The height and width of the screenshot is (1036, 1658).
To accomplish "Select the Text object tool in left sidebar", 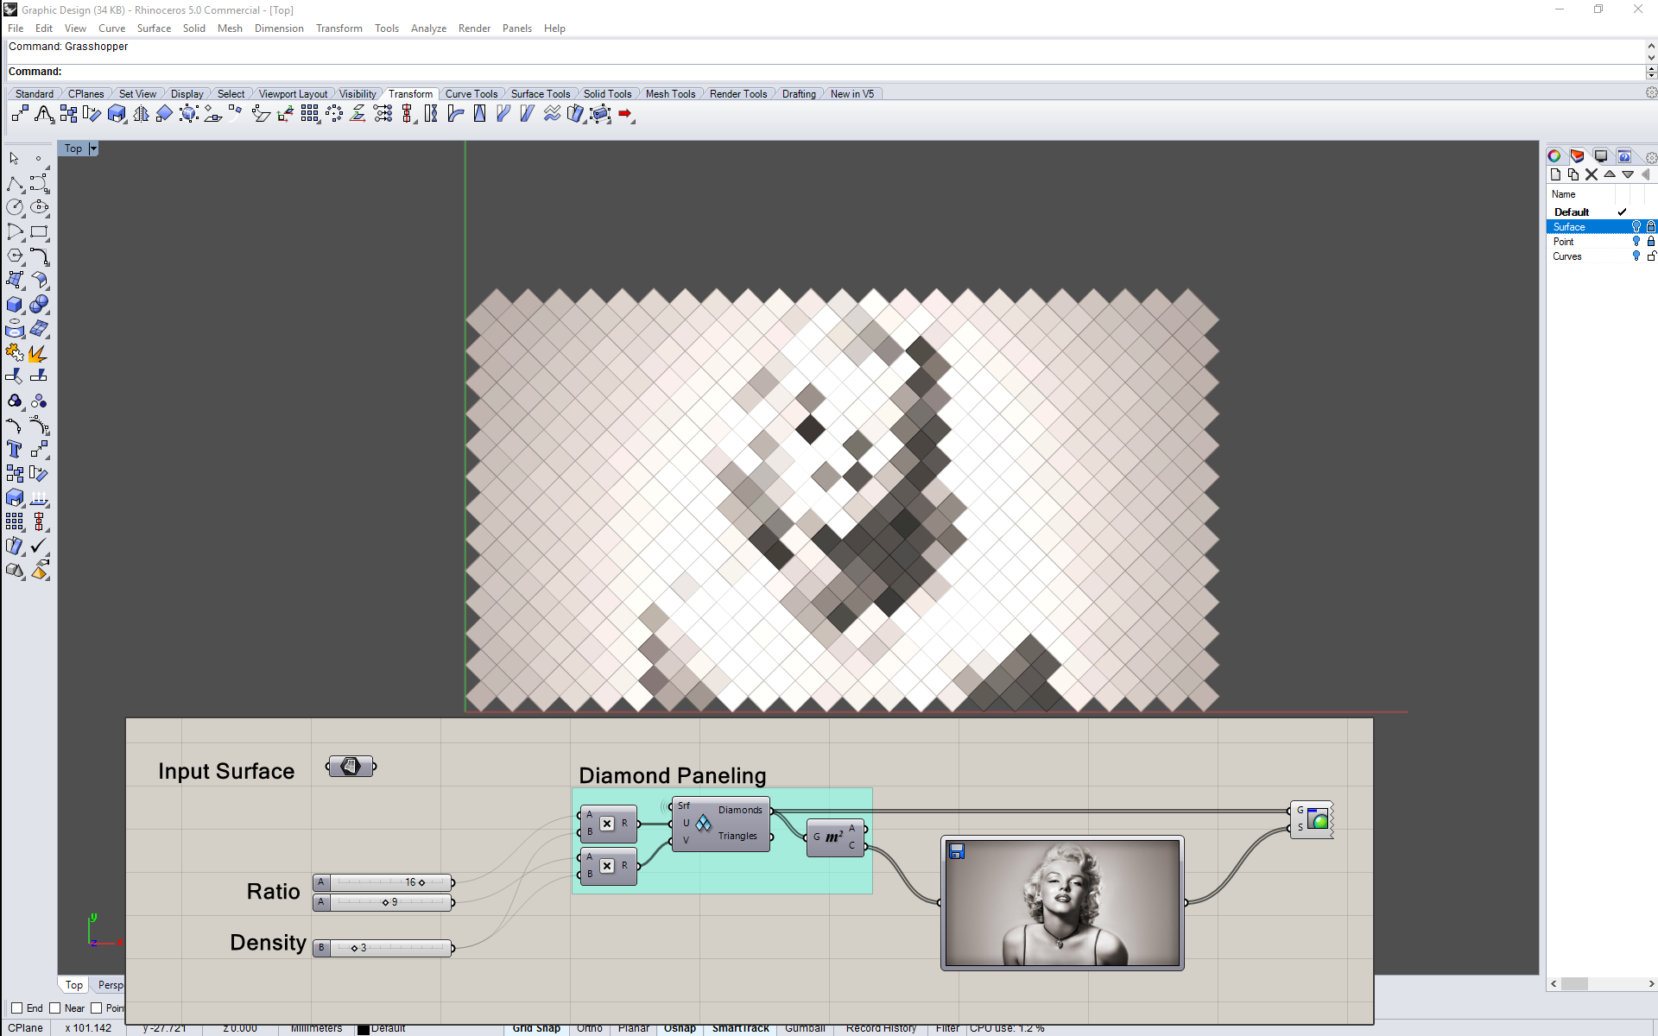I will [x=15, y=450].
